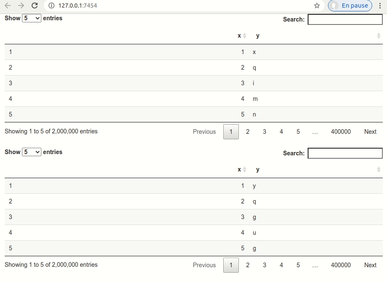Open bottom table Show entries dropdown
This screenshot has height=282, width=387.
(32, 152)
